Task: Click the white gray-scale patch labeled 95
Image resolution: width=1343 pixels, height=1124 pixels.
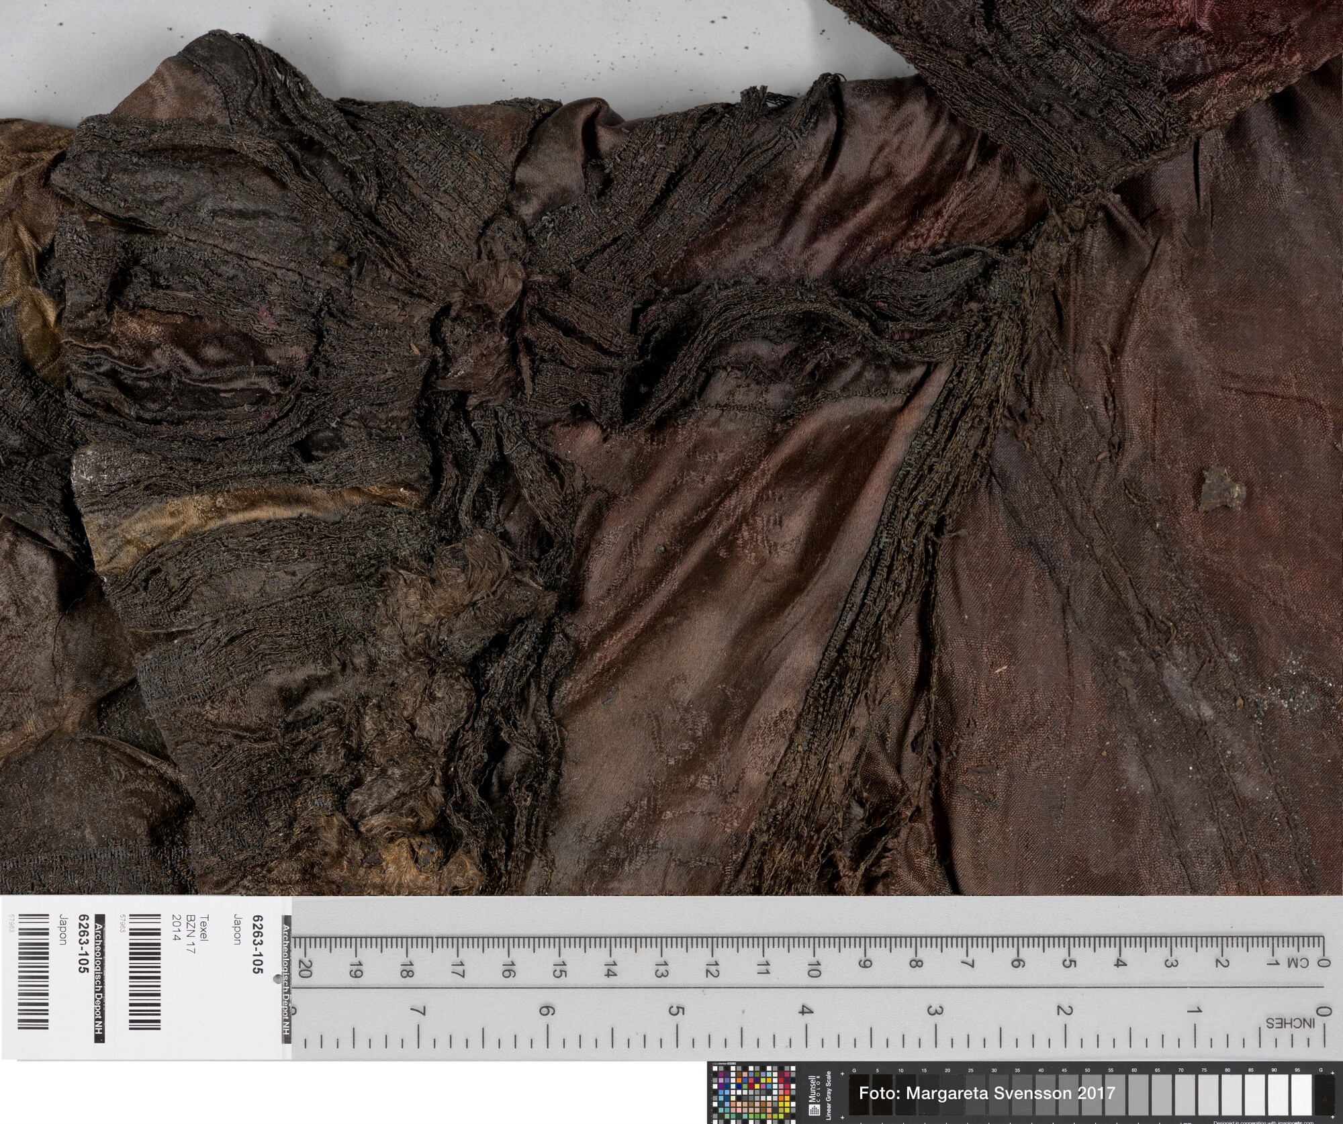Action: [1301, 1096]
